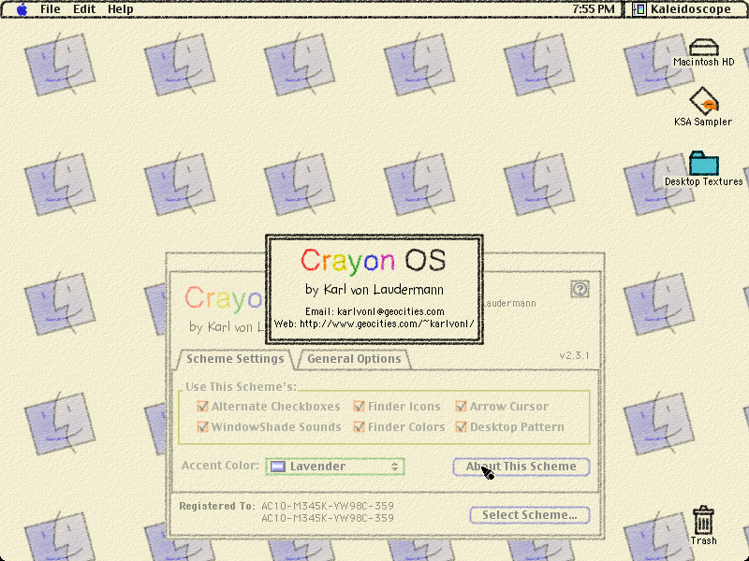Viewport: 749px width, 561px height.
Task: Toggle the Arrow Cursor checkbox
Action: (461, 407)
